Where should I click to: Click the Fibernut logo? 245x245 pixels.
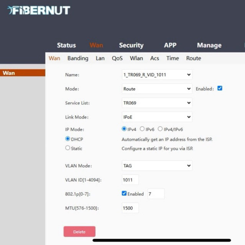39,10
